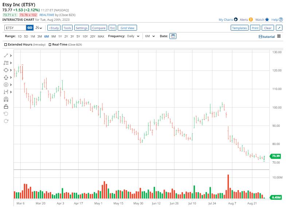
Task: Select the line drawing tool icon
Action: [x=6, y=55]
